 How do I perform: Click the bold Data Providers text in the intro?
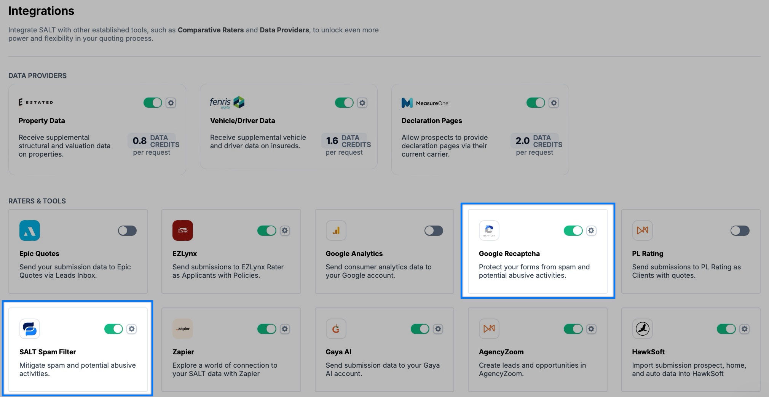tap(284, 30)
